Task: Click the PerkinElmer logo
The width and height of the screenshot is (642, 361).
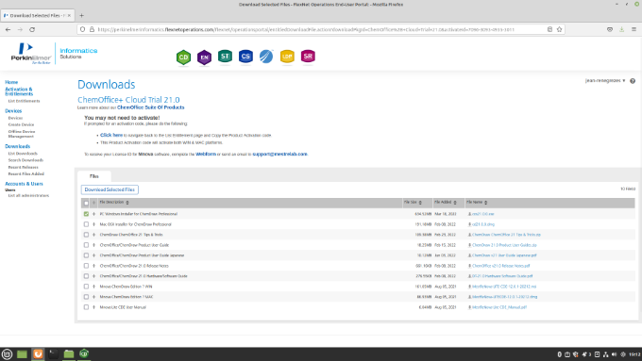Action: (x=31, y=54)
